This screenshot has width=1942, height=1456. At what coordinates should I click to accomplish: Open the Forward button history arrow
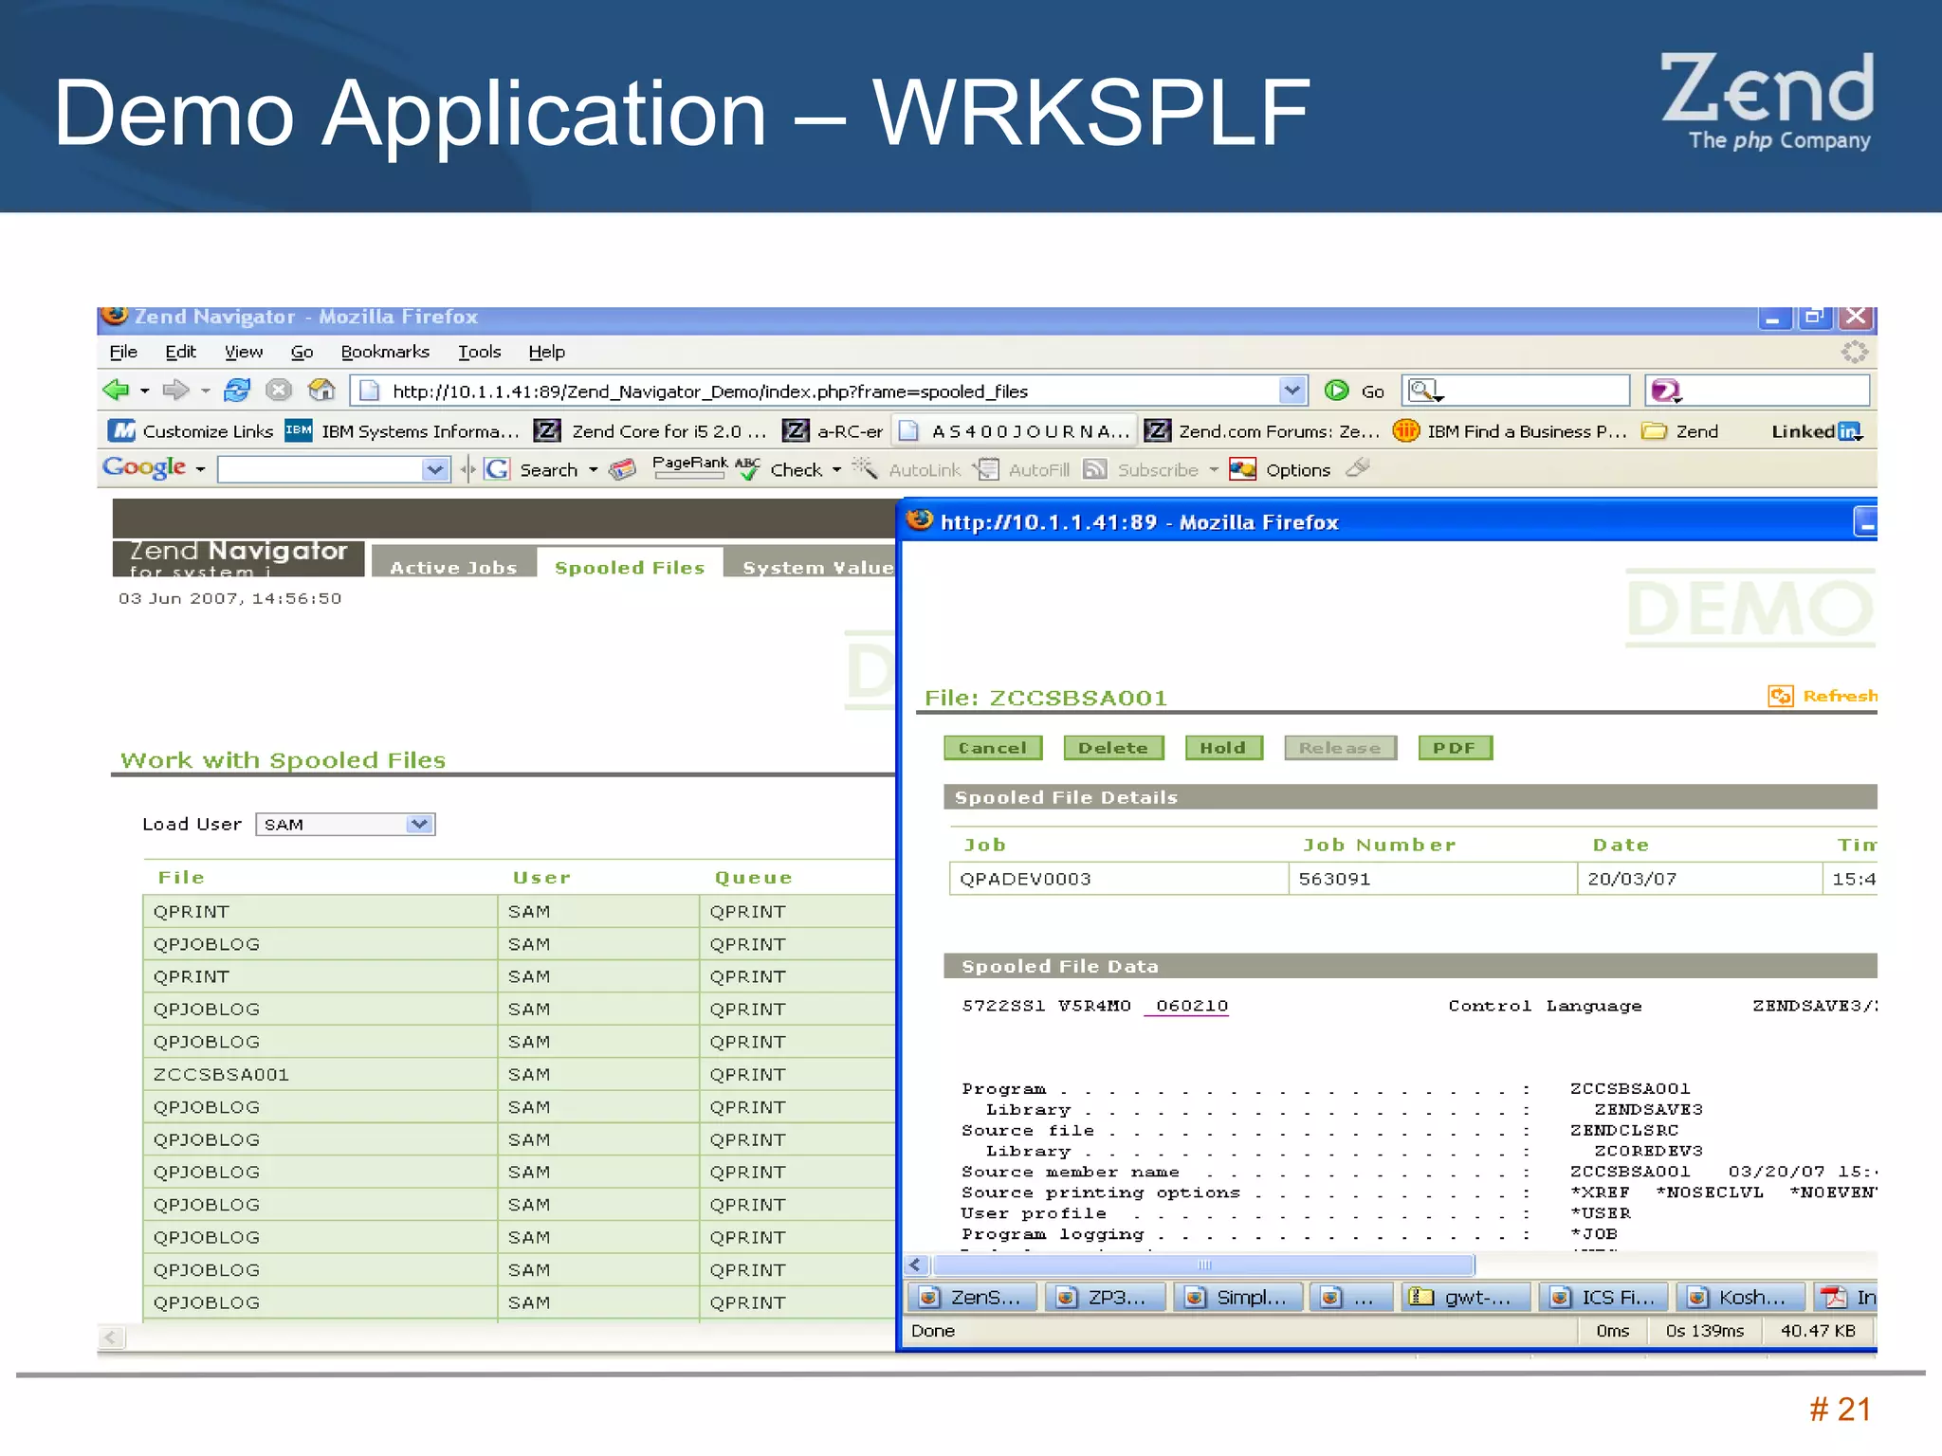205,391
